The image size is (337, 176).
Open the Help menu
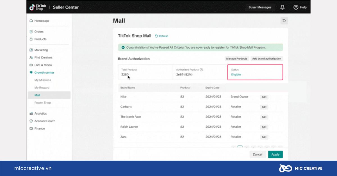pyautogui.click(x=300, y=7)
